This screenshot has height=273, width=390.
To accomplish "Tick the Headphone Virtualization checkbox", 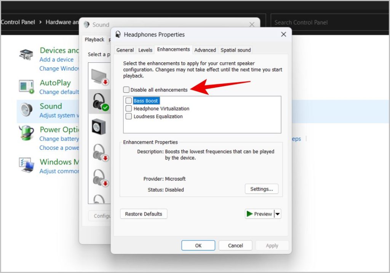I will [x=129, y=109].
